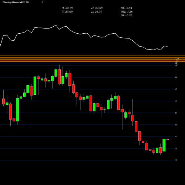Click the end point of the white line
The image size is (185, 185).
point(168,46)
